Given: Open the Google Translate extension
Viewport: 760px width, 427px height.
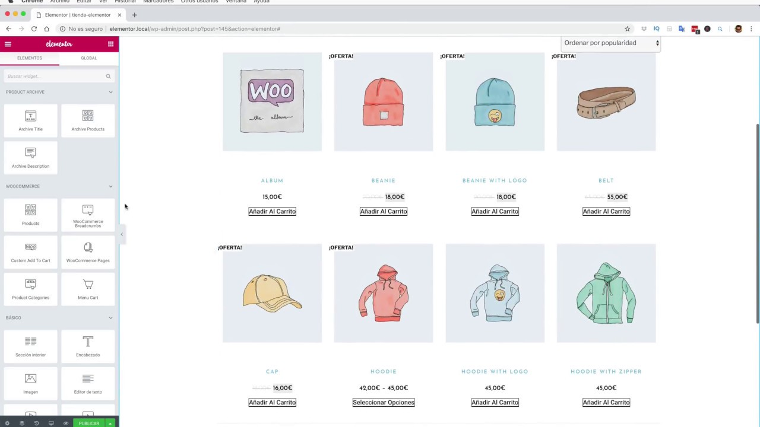Looking at the screenshot, I should pyautogui.click(x=682, y=28).
